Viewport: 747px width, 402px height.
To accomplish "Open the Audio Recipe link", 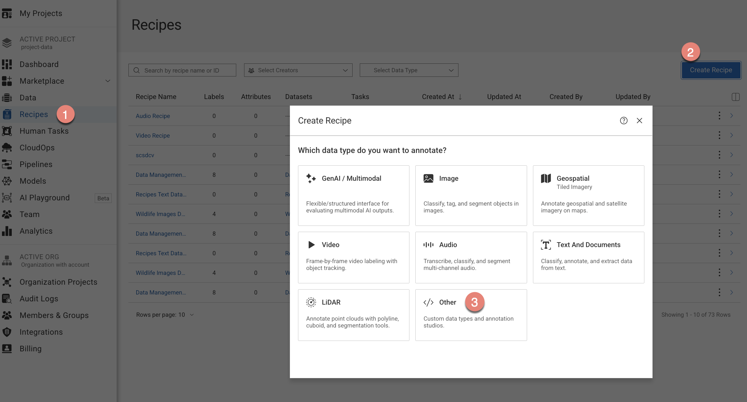I will point(153,116).
